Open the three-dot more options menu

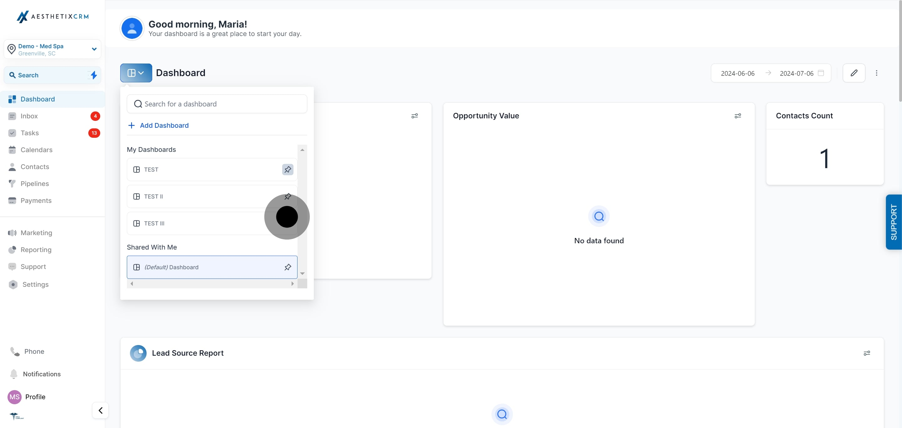[x=876, y=73]
